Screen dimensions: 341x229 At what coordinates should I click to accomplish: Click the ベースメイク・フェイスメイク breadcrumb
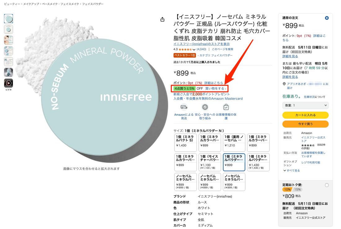pyautogui.click(x=60, y=4)
